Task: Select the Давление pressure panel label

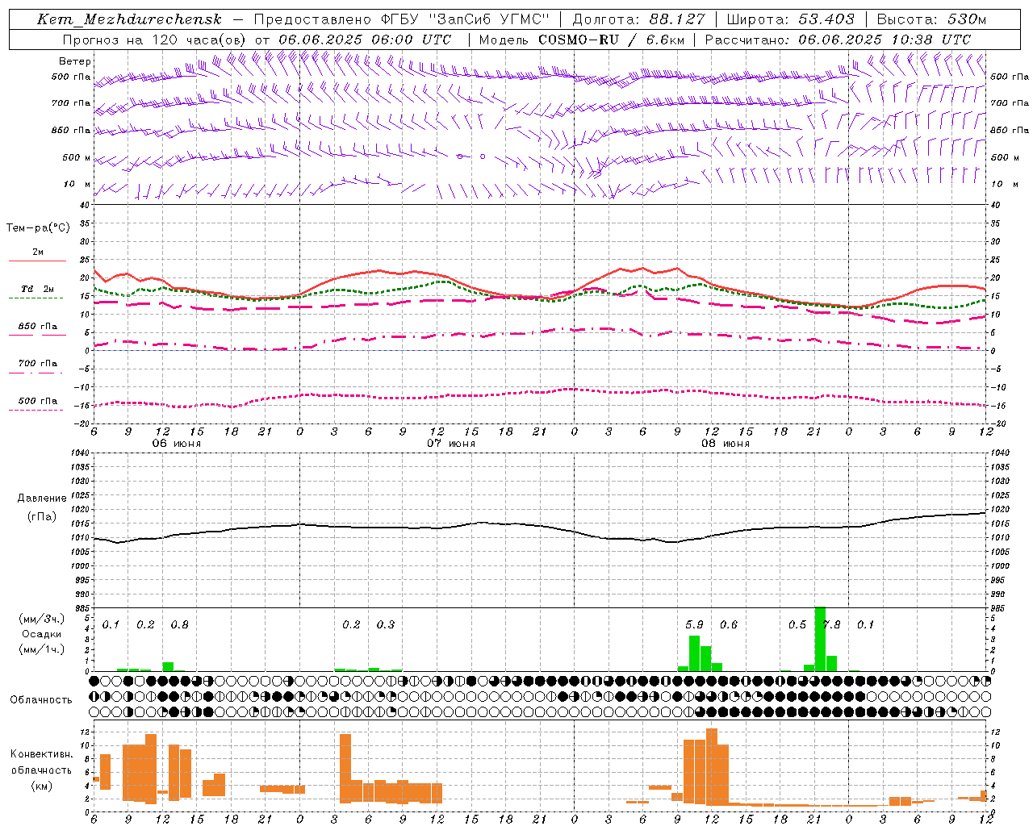Action: [x=42, y=499]
